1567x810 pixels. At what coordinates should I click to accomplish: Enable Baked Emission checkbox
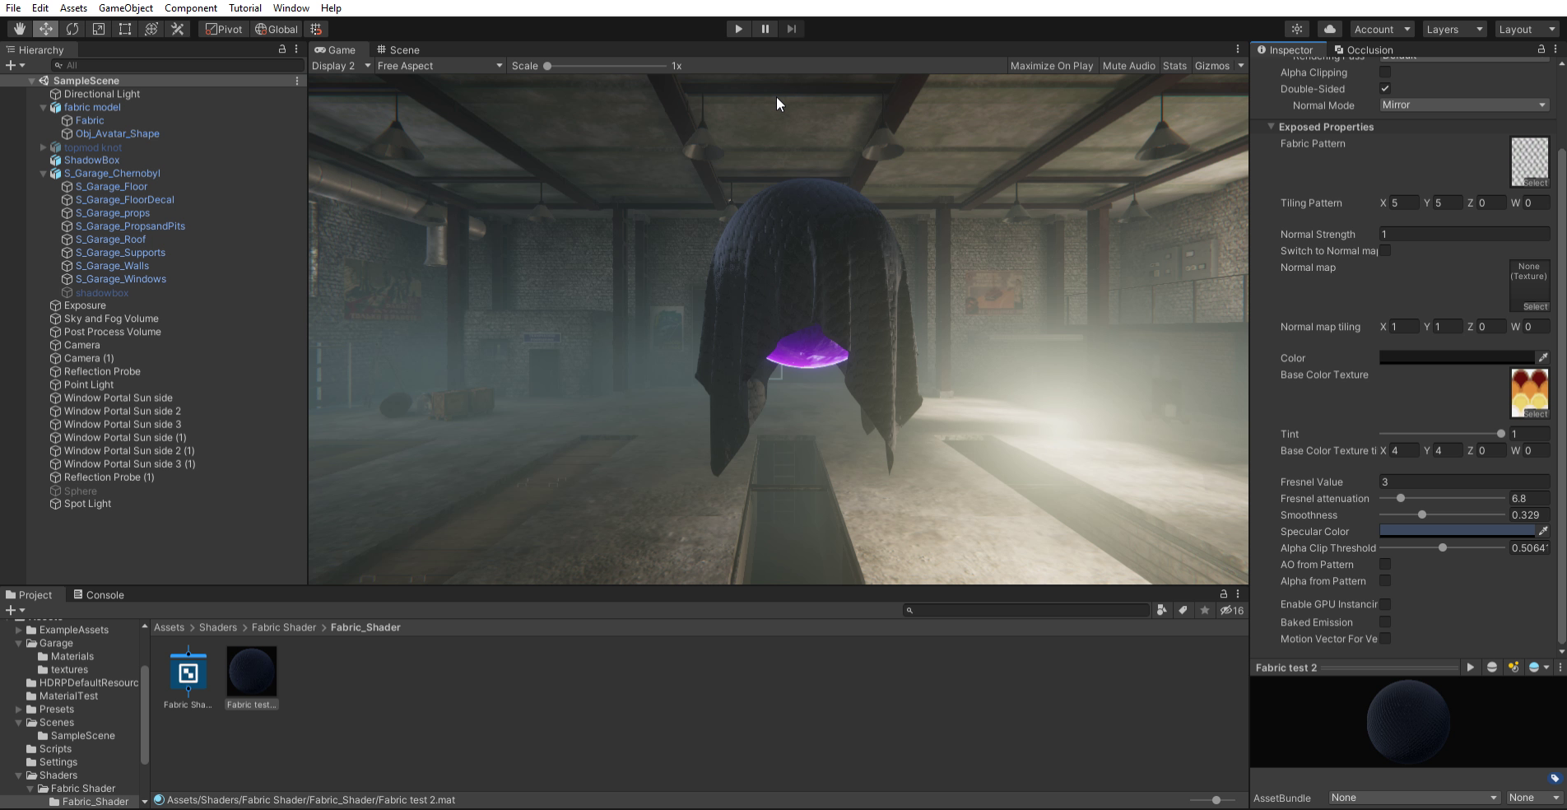point(1385,621)
